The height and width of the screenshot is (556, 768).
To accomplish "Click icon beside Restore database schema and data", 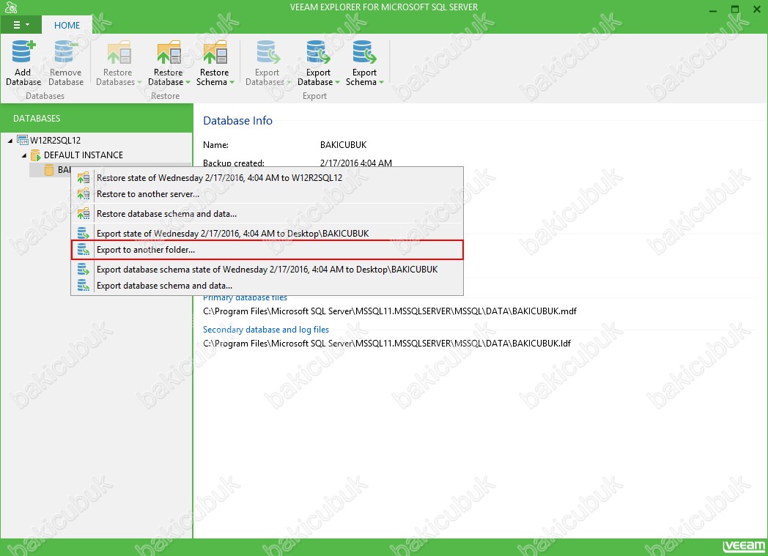I will 84,213.
